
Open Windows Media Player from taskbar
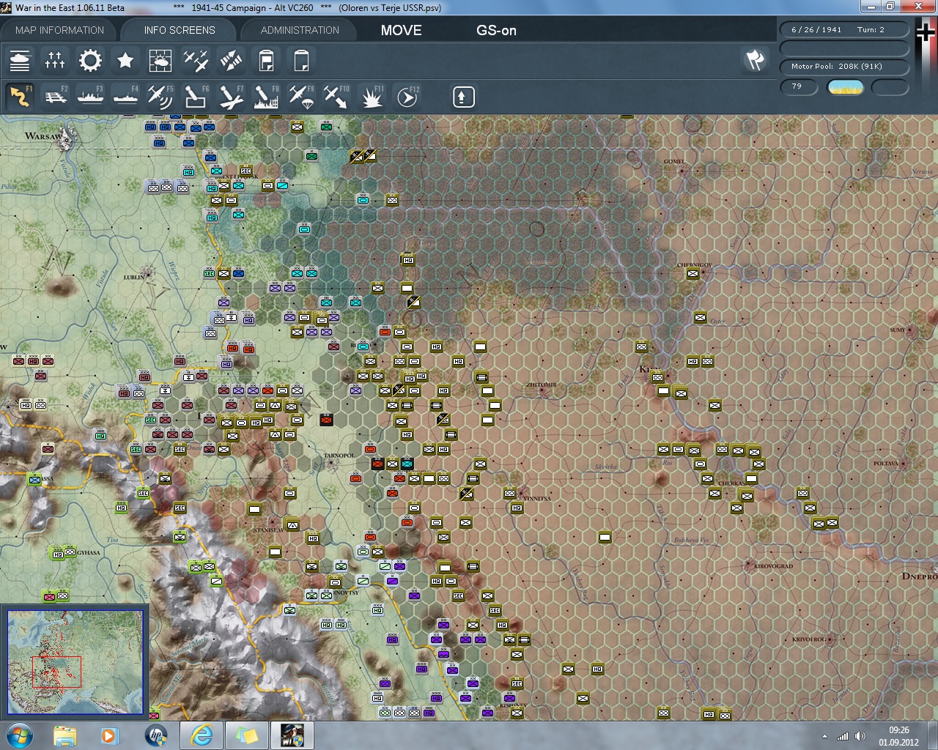click(x=110, y=735)
